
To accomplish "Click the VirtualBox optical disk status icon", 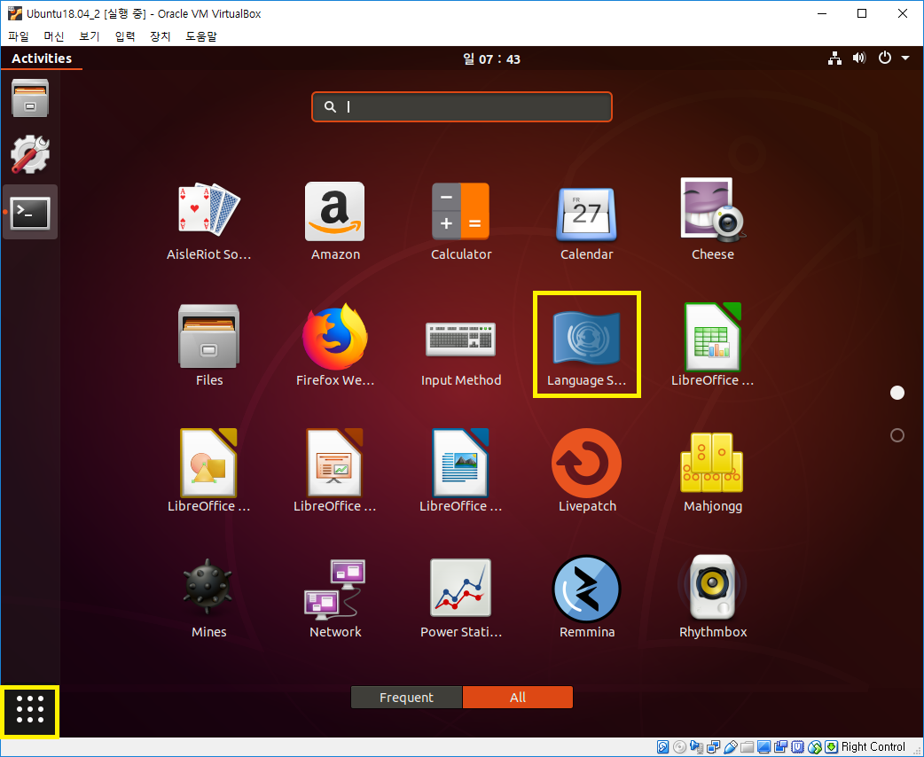I will [x=679, y=747].
